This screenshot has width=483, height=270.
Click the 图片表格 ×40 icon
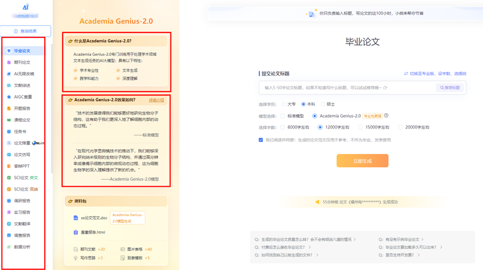pos(122,249)
